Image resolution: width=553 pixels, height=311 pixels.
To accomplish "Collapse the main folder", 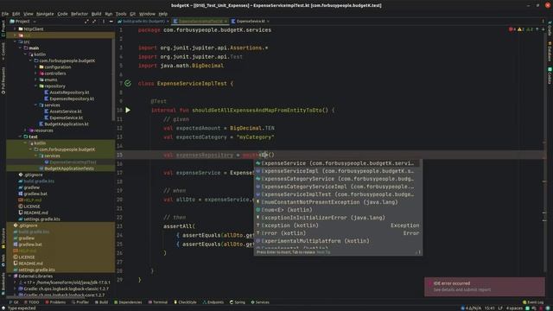I will coord(21,48).
